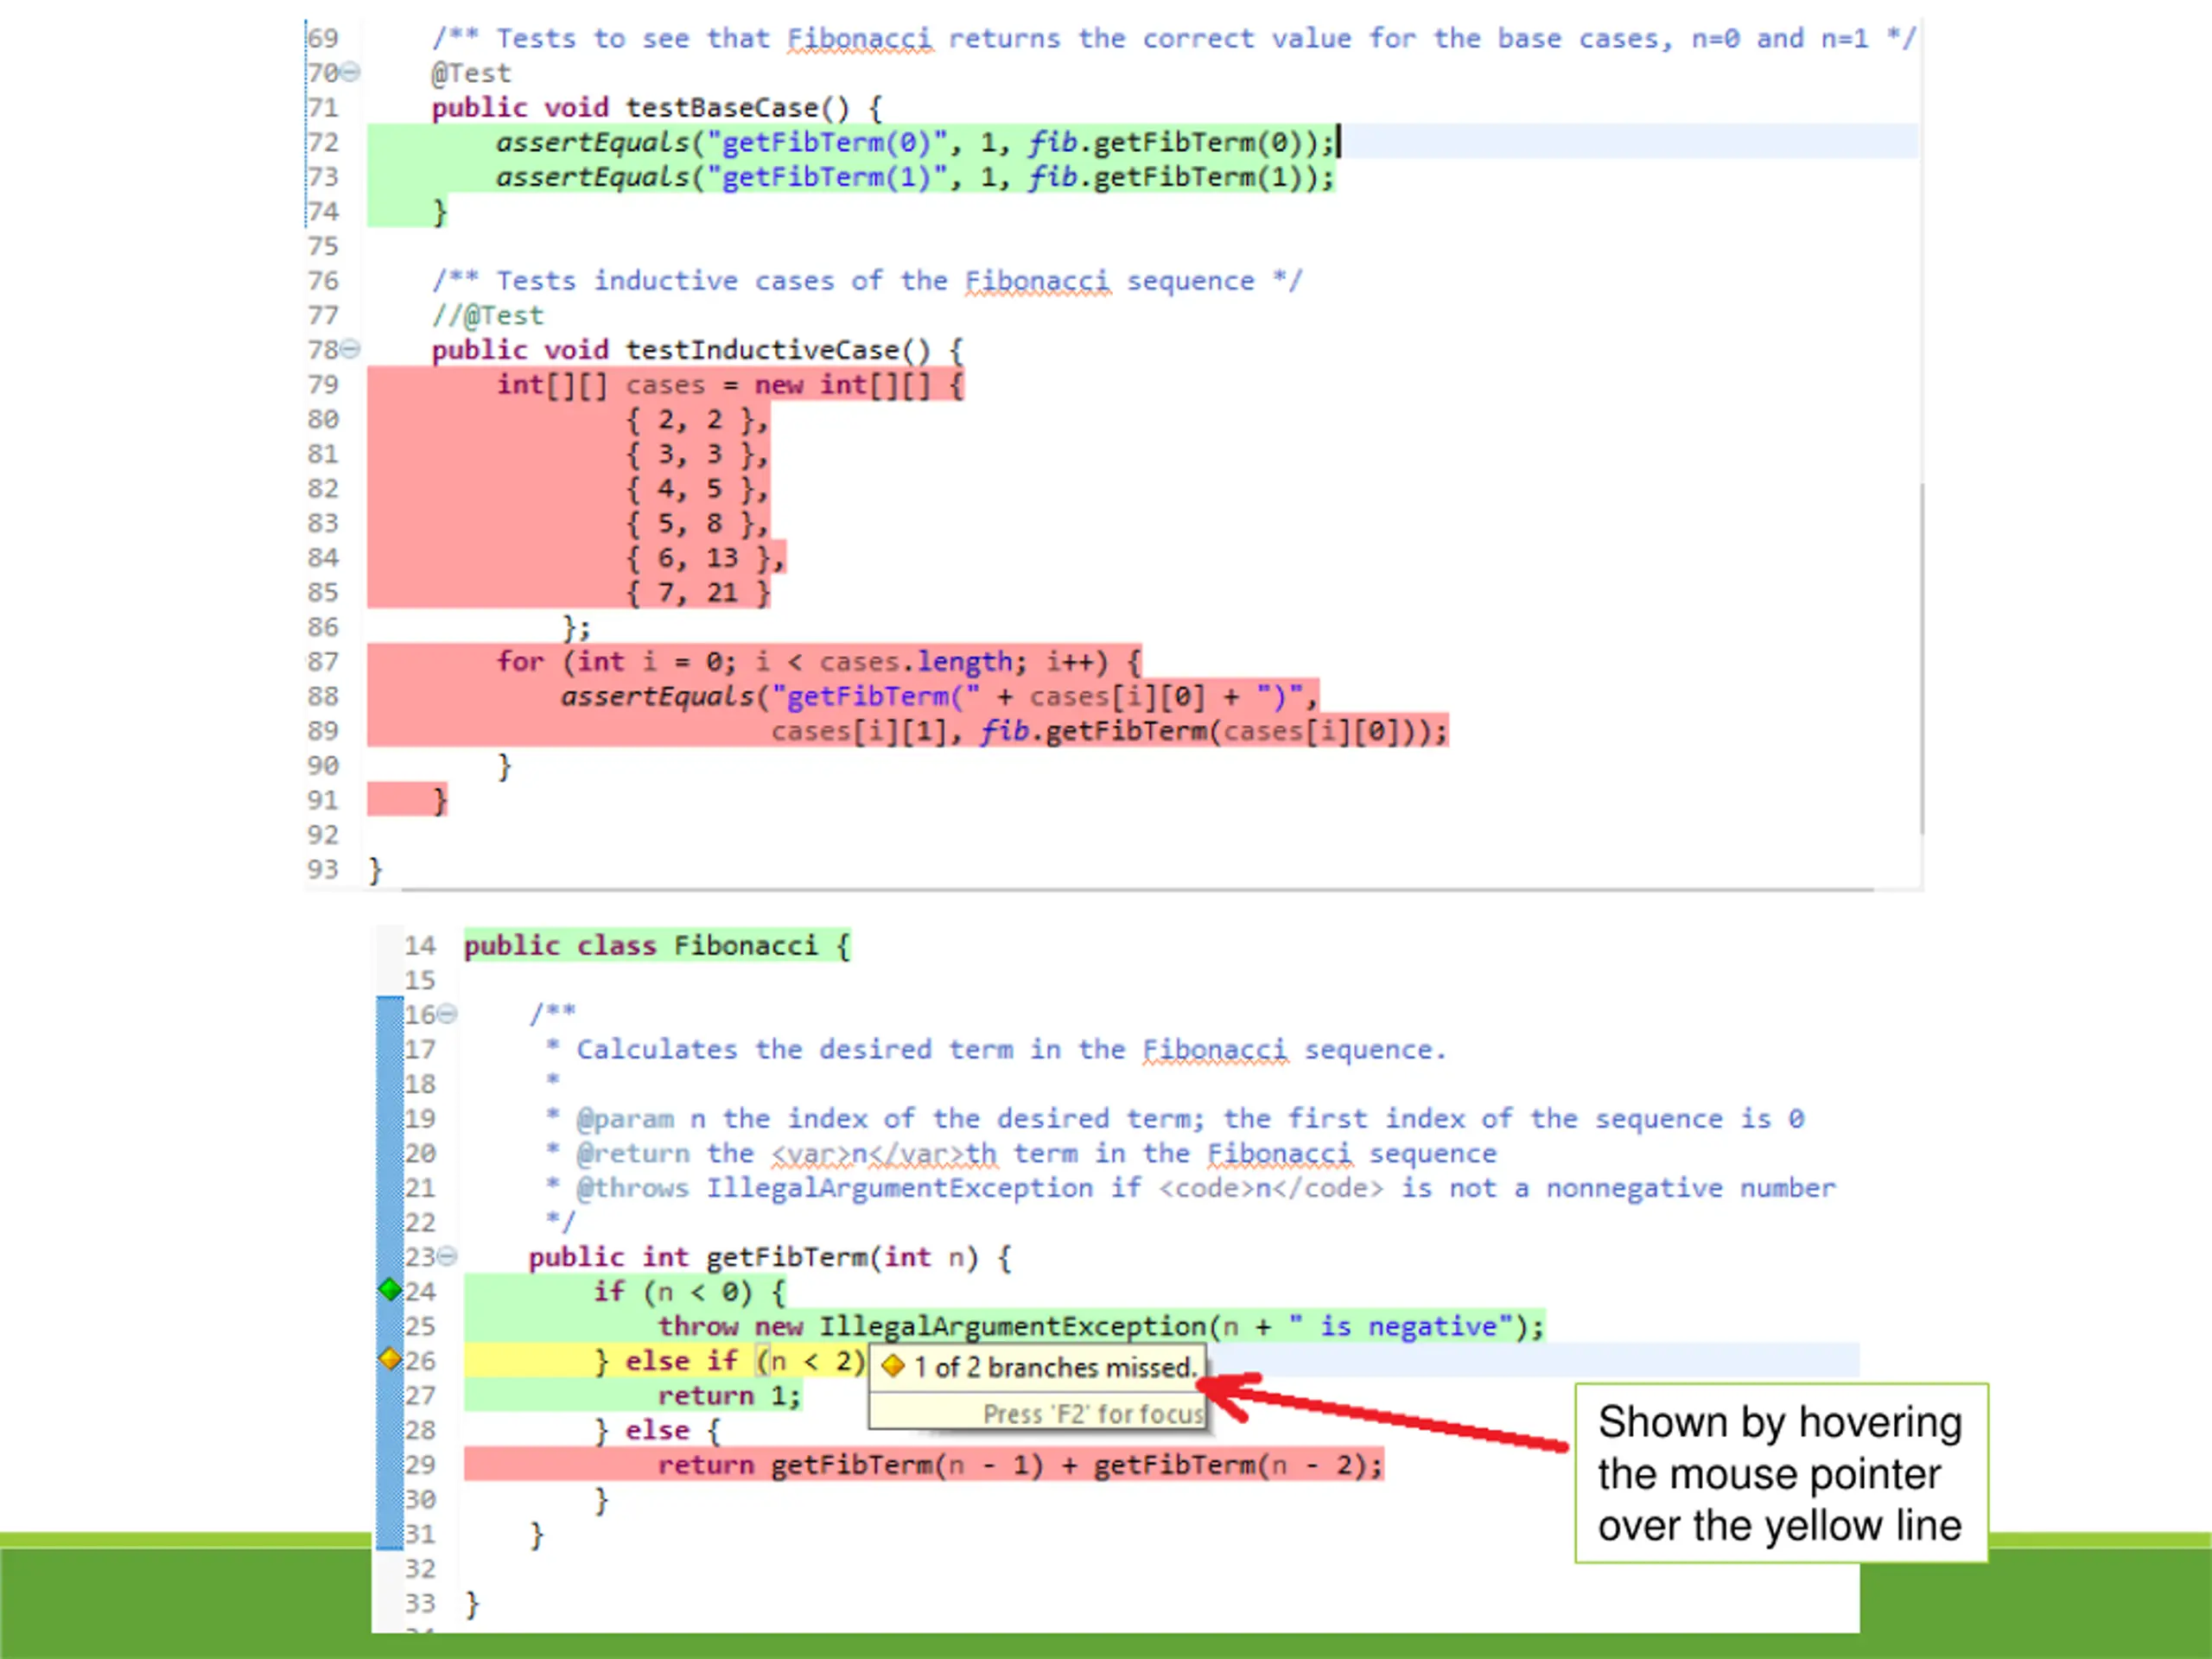
Task: Collapse getFibTerm fold toggle at line 23
Action: [448, 1256]
